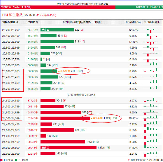Image resolution: width=163 pixels, height=162 pixels.
Task: Select the percentage 11.89%
Action: [133, 148]
